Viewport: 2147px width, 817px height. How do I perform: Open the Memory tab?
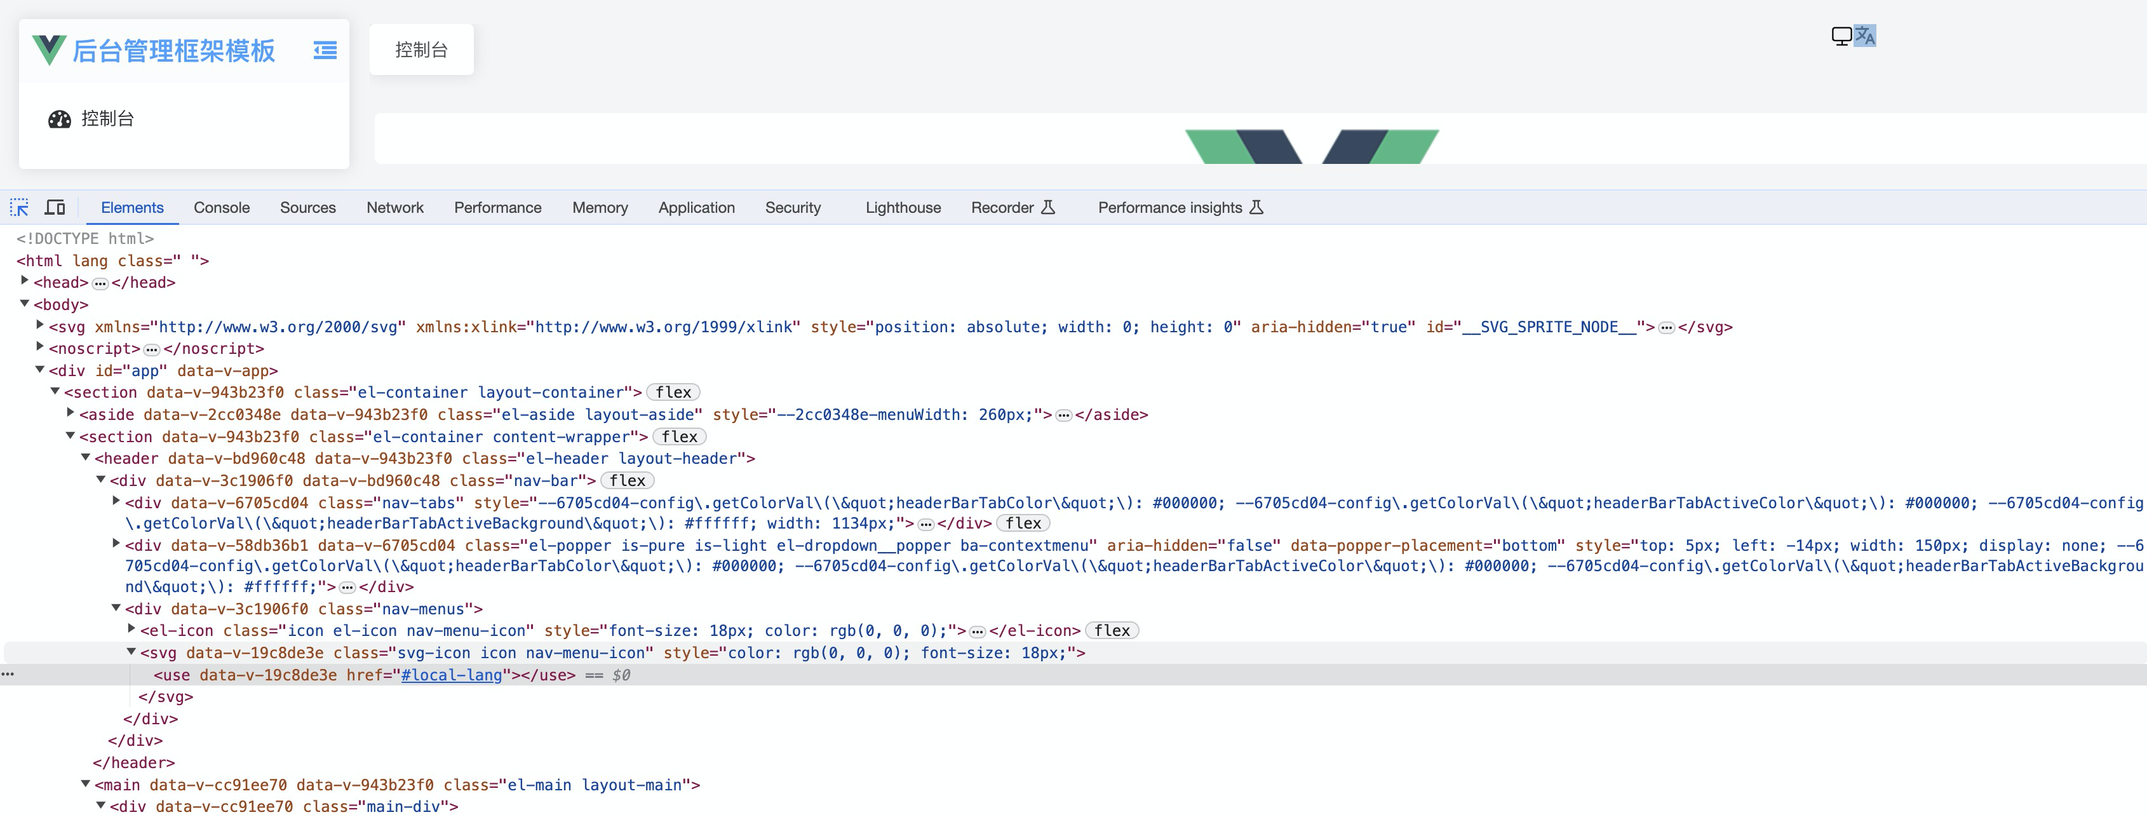pos(600,208)
